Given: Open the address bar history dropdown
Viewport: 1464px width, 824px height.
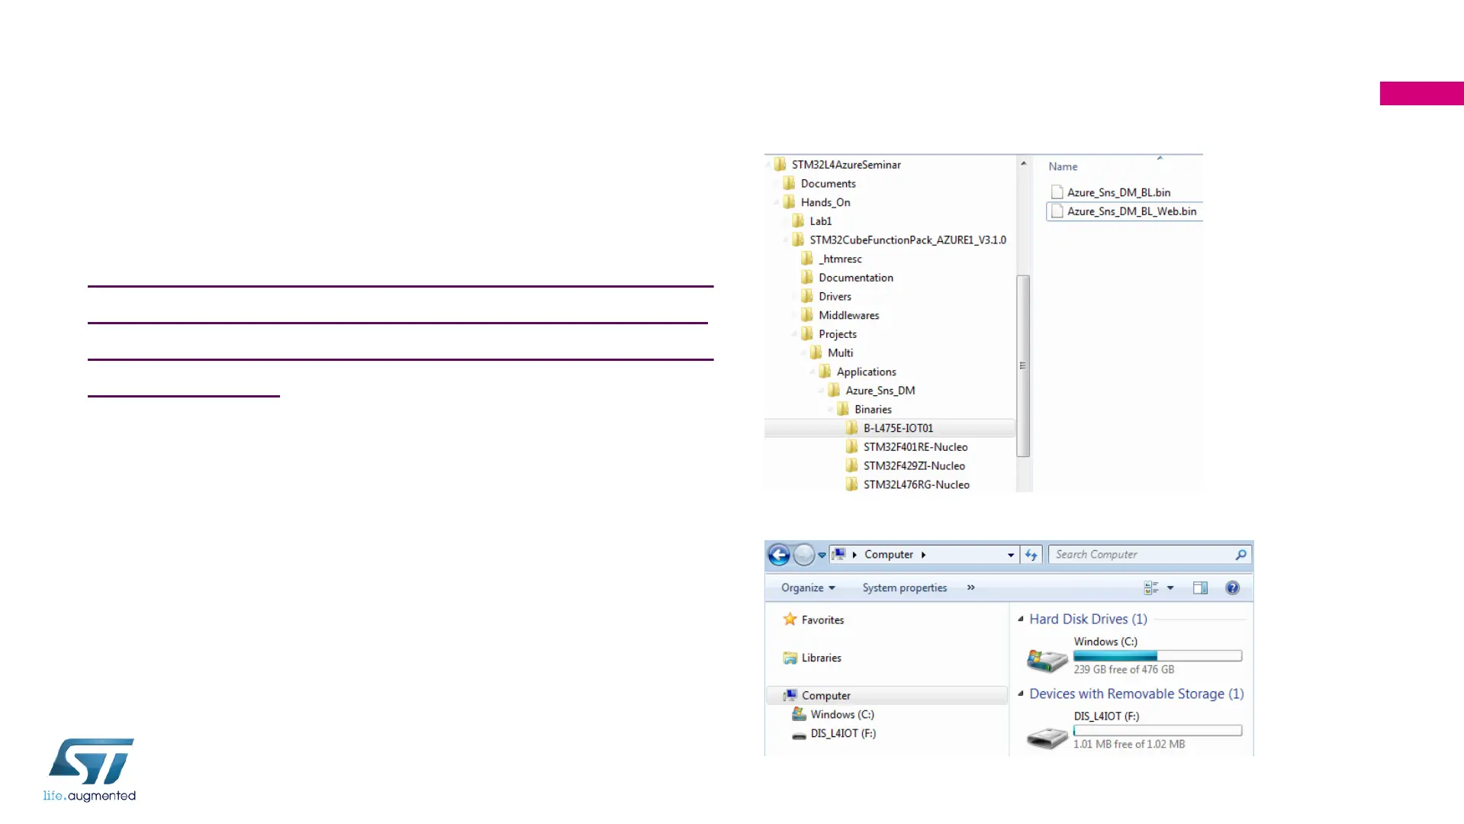Looking at the screenshot, I should tap(1011, 555).
